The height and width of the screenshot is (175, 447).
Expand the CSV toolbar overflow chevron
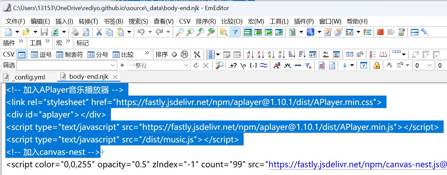pos(147,53)
